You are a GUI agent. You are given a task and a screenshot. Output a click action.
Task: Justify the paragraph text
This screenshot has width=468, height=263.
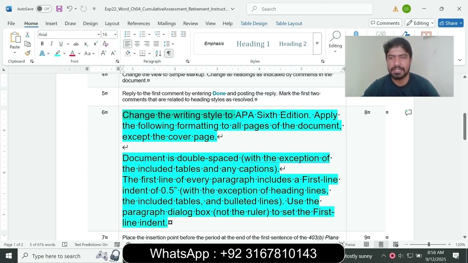156,44
